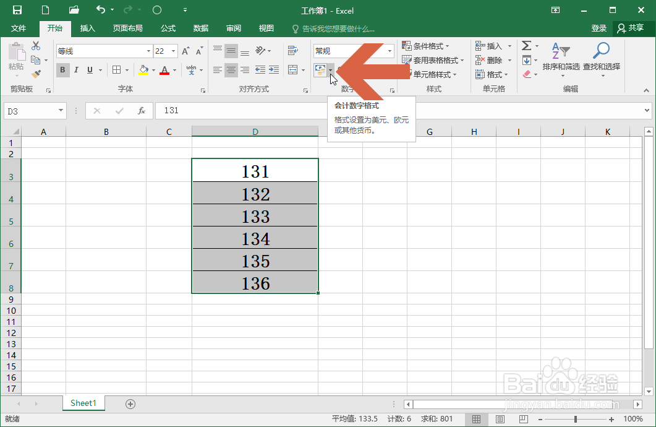The width and height of the screenshot is (656, 427).
Task: Expand the formula bar chevron
Action: pos(647,111)
